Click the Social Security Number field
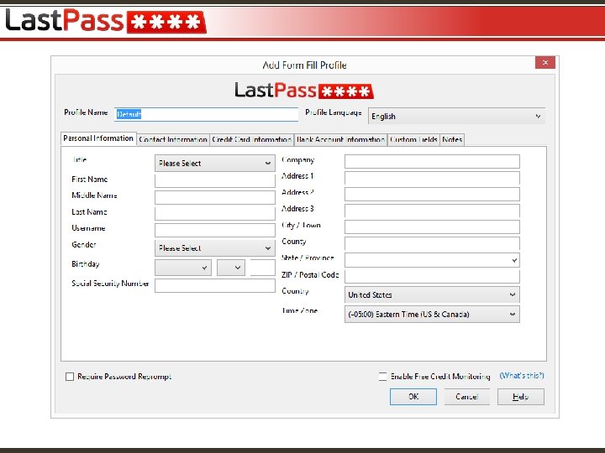Viewport: 605px width, 453px height. (x=214, y=286)
